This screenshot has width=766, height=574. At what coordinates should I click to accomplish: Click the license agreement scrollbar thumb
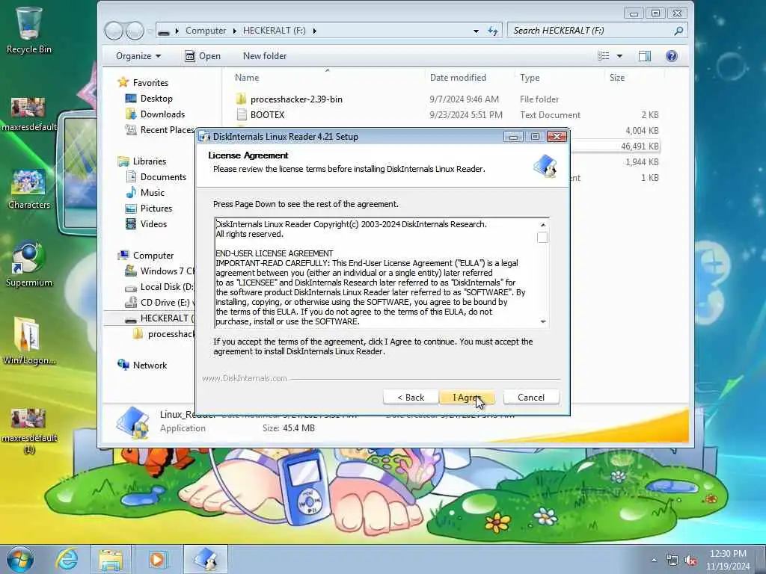point(543,238)
